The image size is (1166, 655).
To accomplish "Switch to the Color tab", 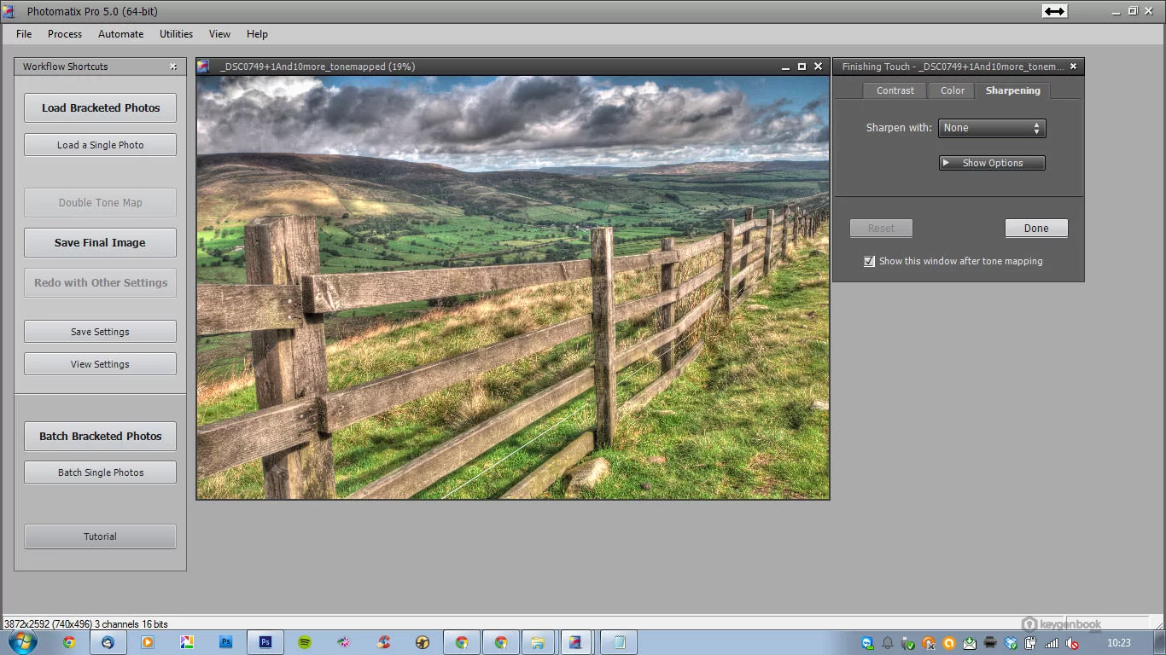I will (952, 90).
